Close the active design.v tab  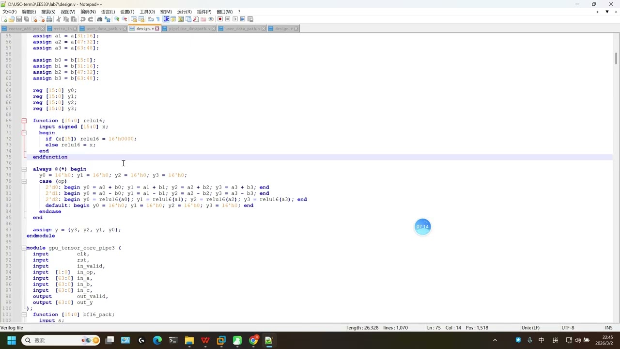click(157, 29)
